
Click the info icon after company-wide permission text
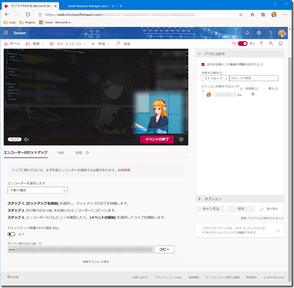pyautogui.click(x=261, y=65)
